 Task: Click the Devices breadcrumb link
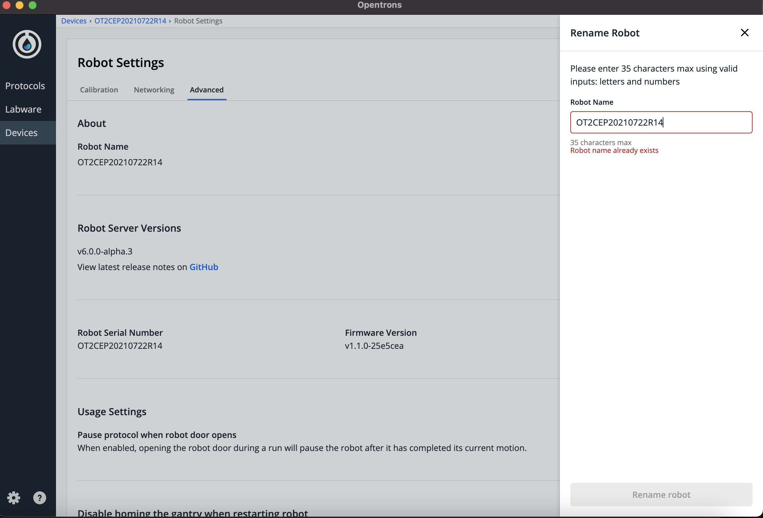point(74,21)
